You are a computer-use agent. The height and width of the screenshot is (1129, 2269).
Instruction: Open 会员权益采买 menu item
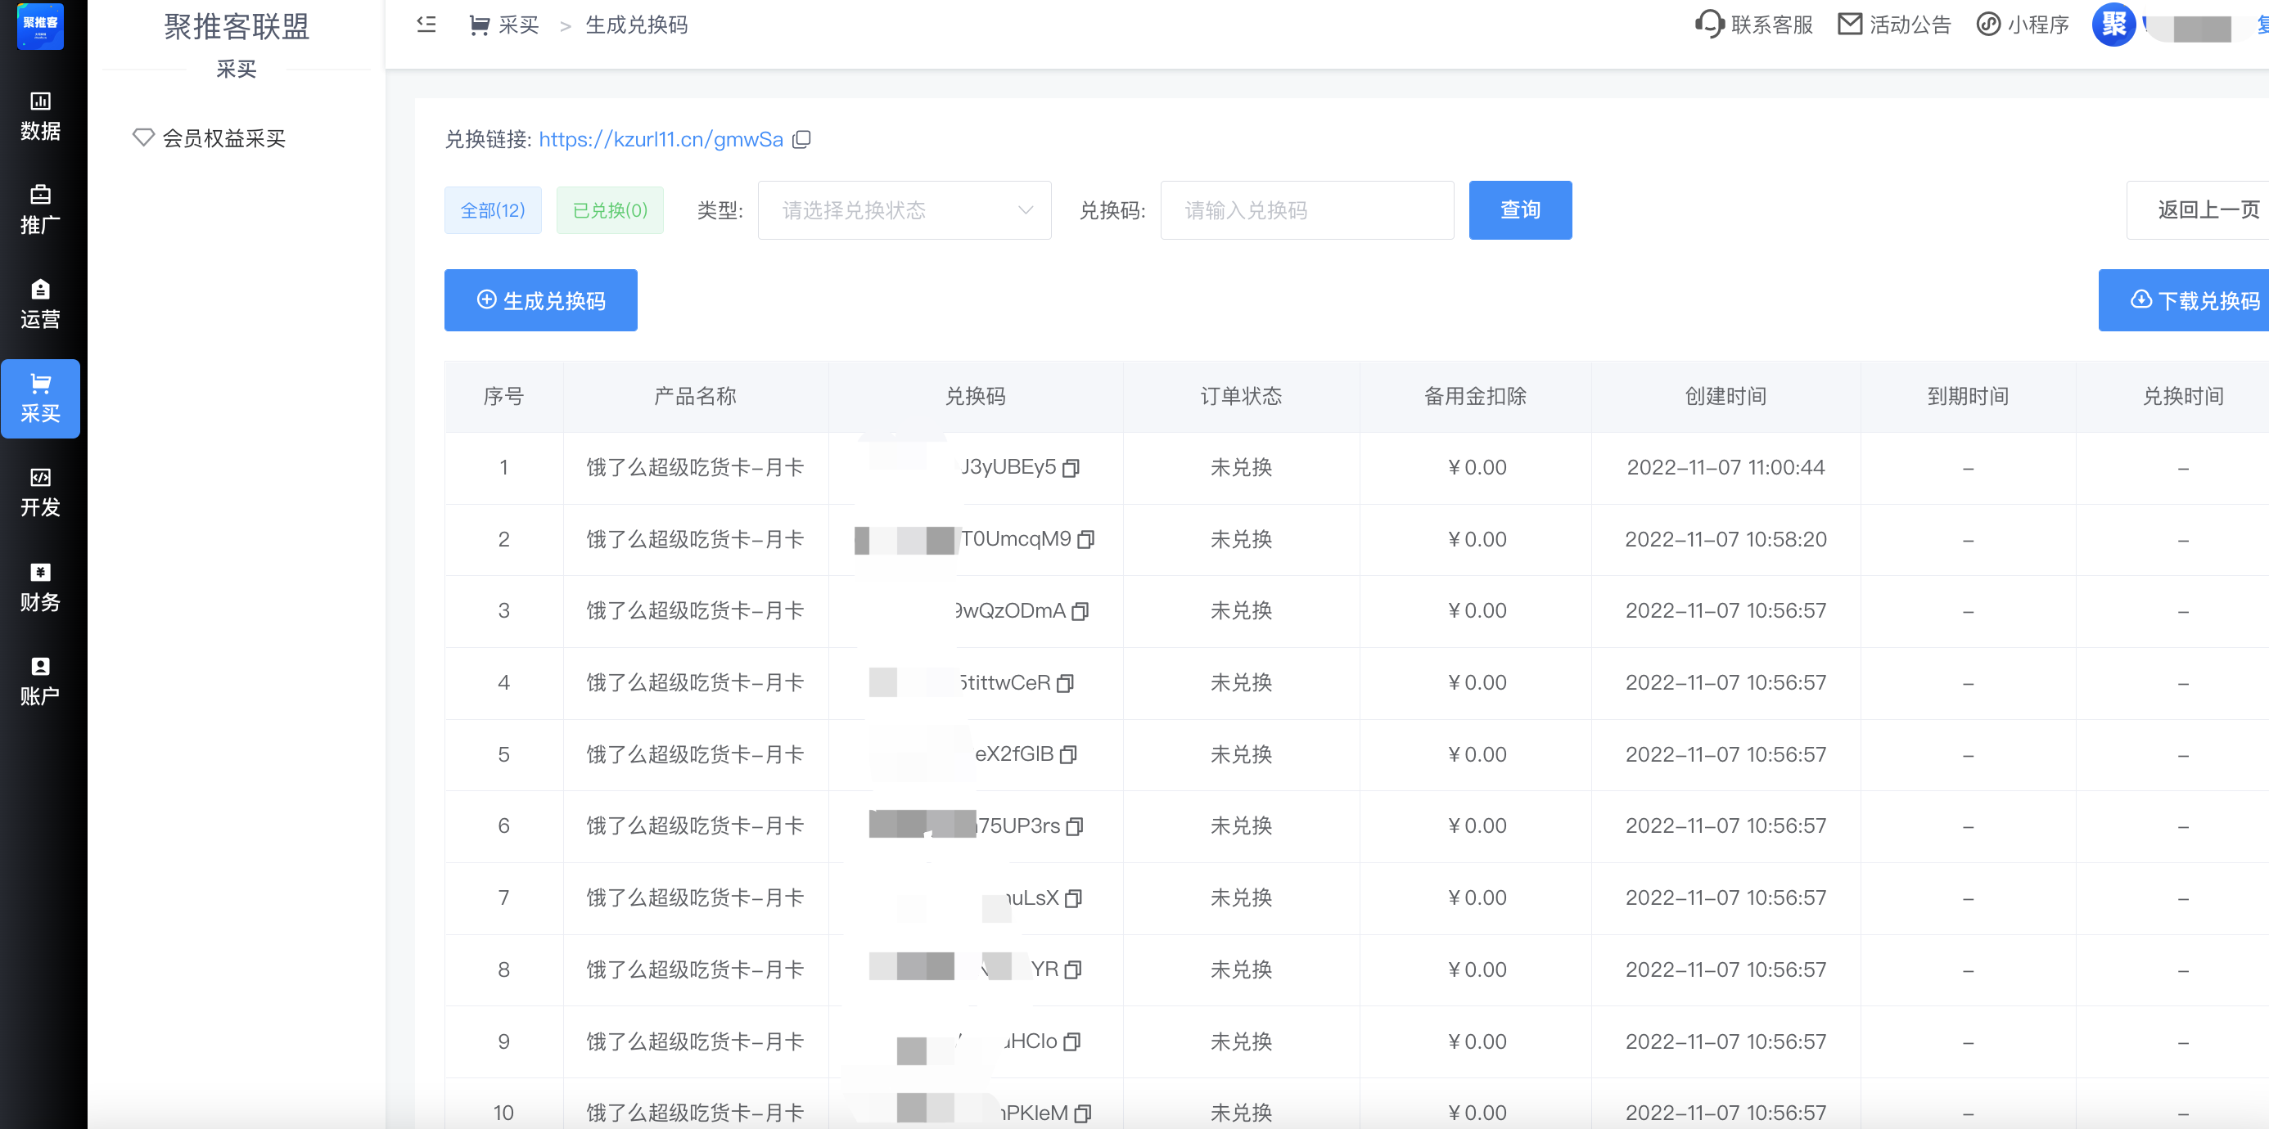pos(223,138)
